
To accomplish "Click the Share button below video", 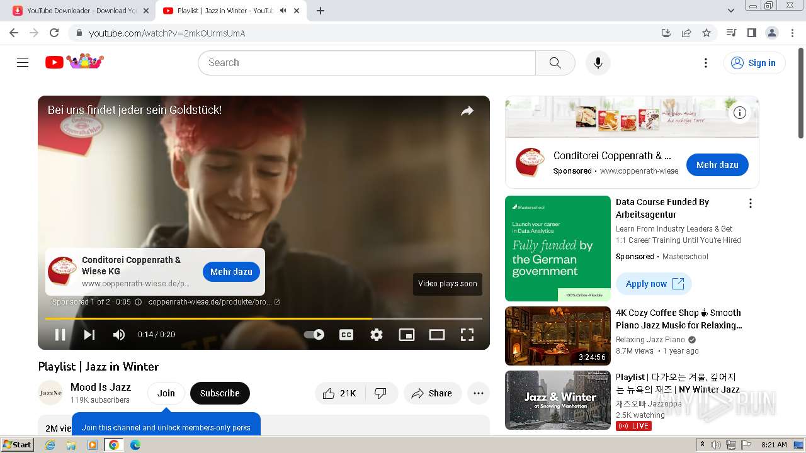I will pyautogui.click(x=432, y=393).
